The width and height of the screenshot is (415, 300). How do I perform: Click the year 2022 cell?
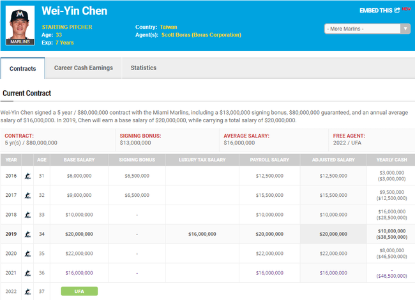[x=11, y=292]
